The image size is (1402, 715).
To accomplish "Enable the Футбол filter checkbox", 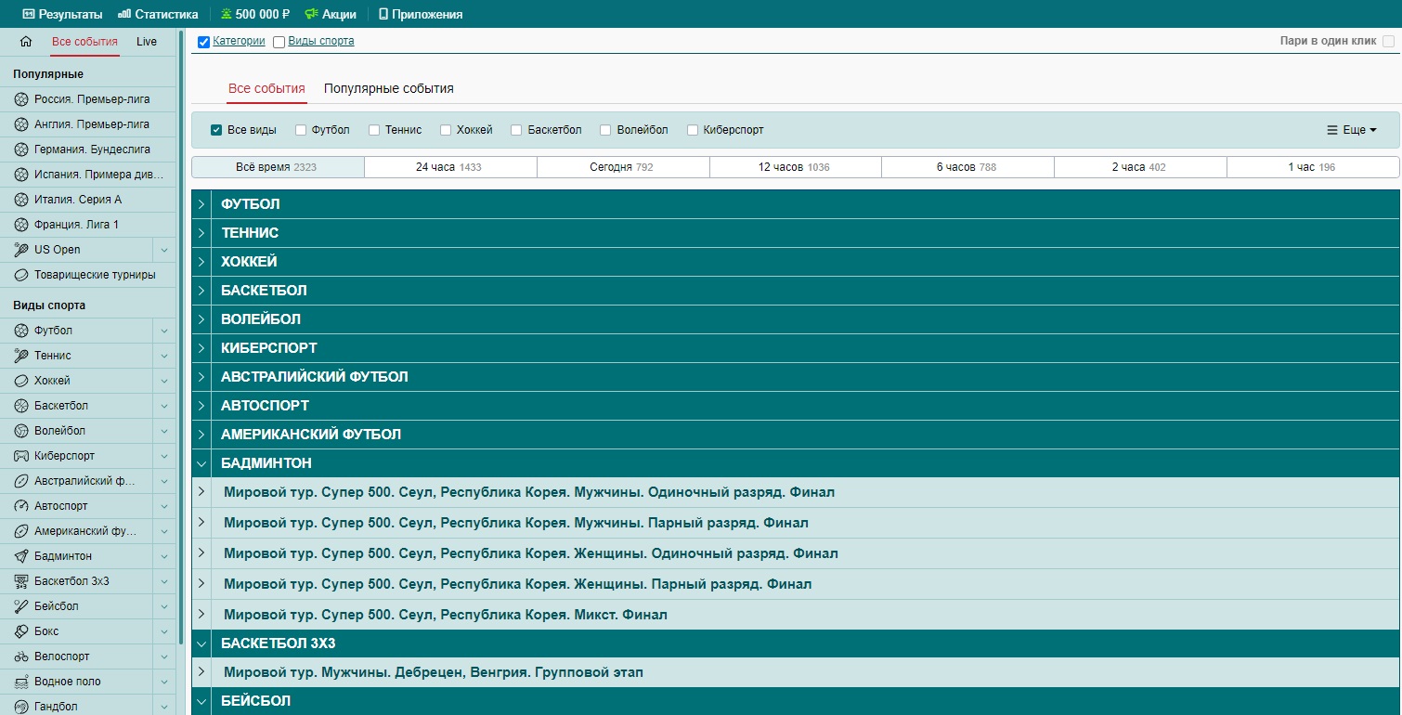I will [x=301, y=130].
